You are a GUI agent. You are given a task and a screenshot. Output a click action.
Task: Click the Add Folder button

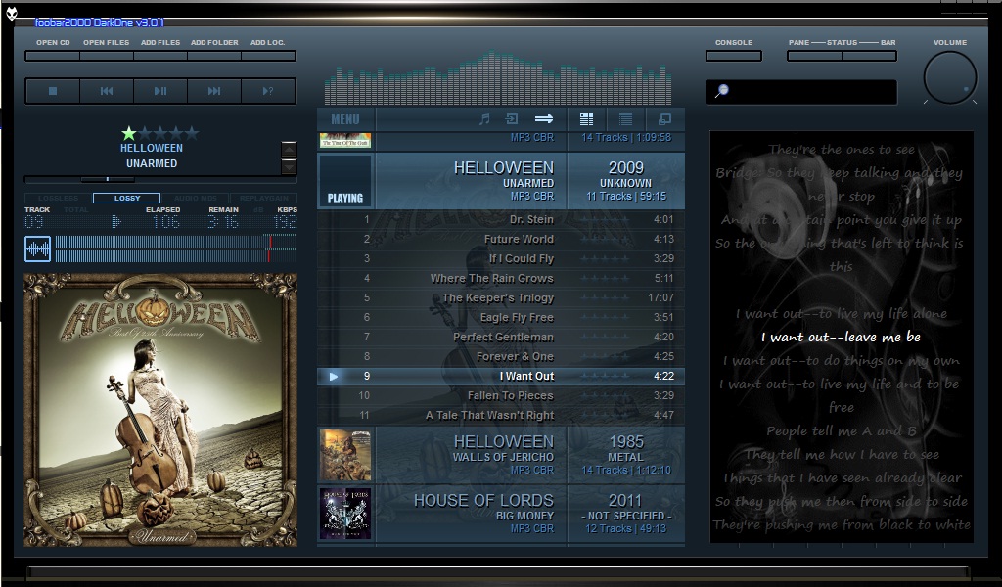(x=214, y=56)
